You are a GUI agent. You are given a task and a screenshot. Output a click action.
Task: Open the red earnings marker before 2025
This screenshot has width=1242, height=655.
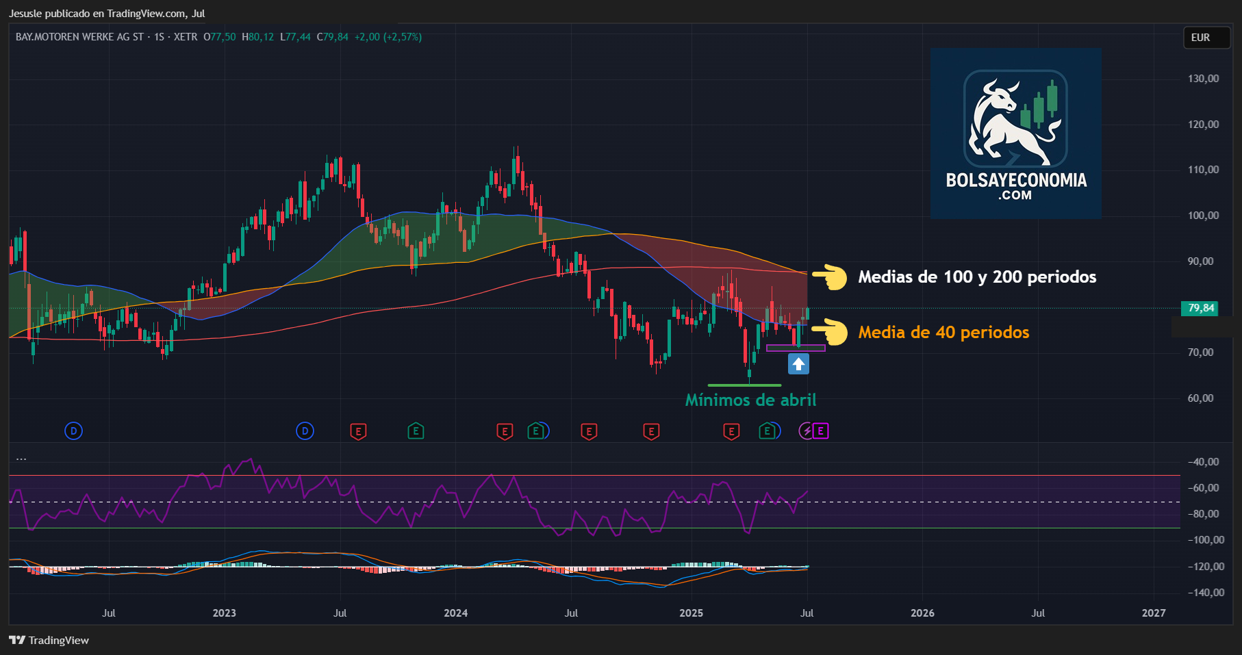(x=651, y=431)
